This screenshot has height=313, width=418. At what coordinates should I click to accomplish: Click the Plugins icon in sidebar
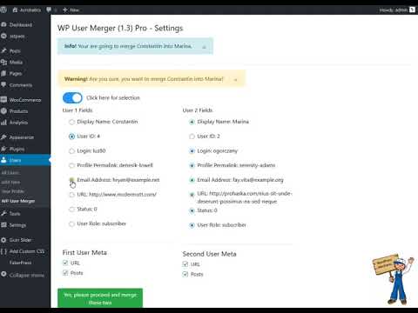(x=3, y=149)
